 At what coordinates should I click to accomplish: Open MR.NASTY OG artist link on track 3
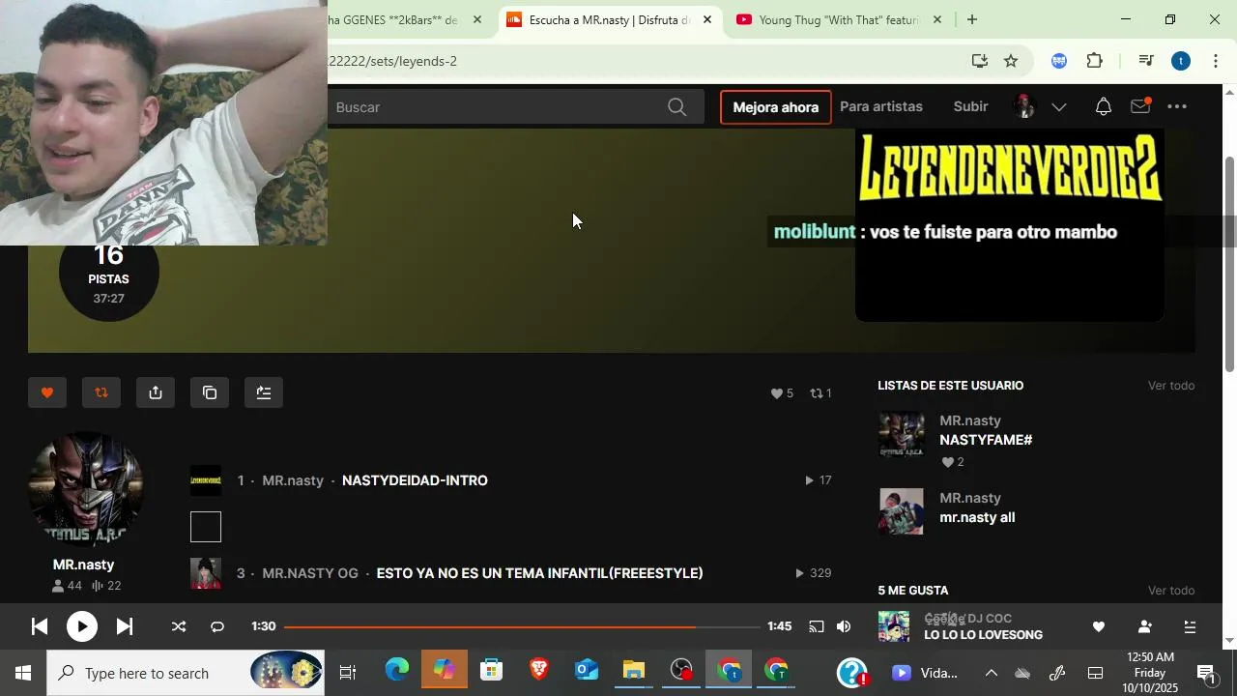310,573
